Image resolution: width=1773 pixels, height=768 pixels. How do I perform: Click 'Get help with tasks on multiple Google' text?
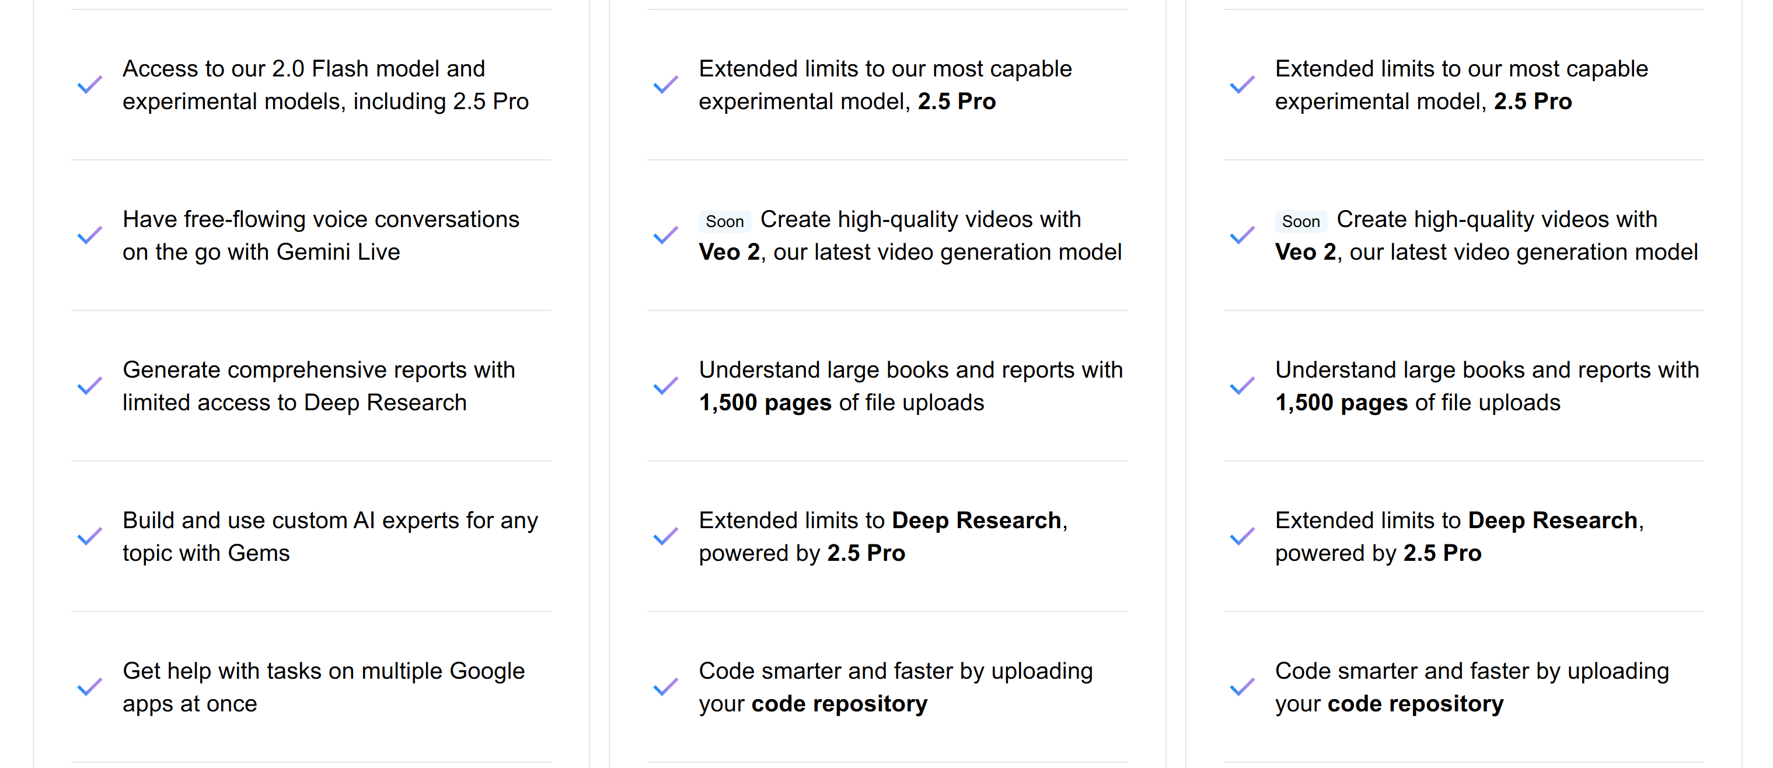coord(323,671)
